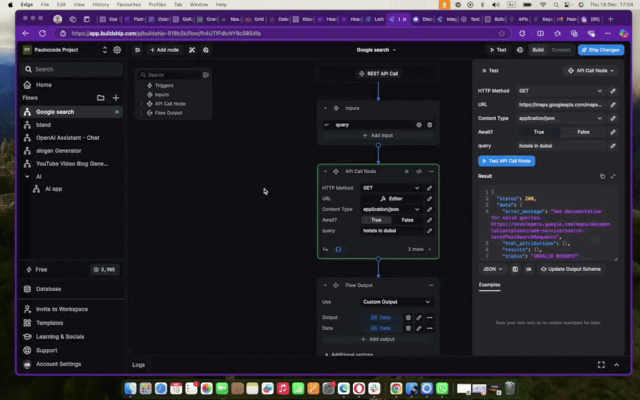Run the API Call Node with the green play icon
The image size is (640, 400).
407,171
